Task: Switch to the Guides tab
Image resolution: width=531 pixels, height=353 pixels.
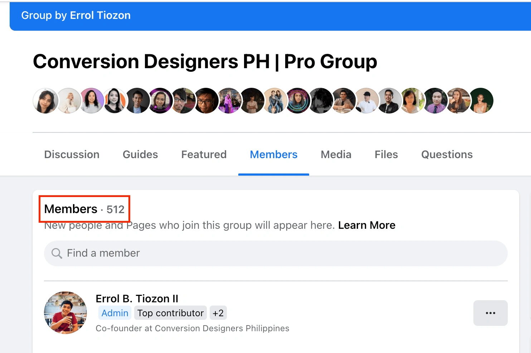Action: (x=140, y=155)
